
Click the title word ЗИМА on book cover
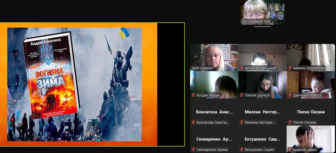[51, 82]
